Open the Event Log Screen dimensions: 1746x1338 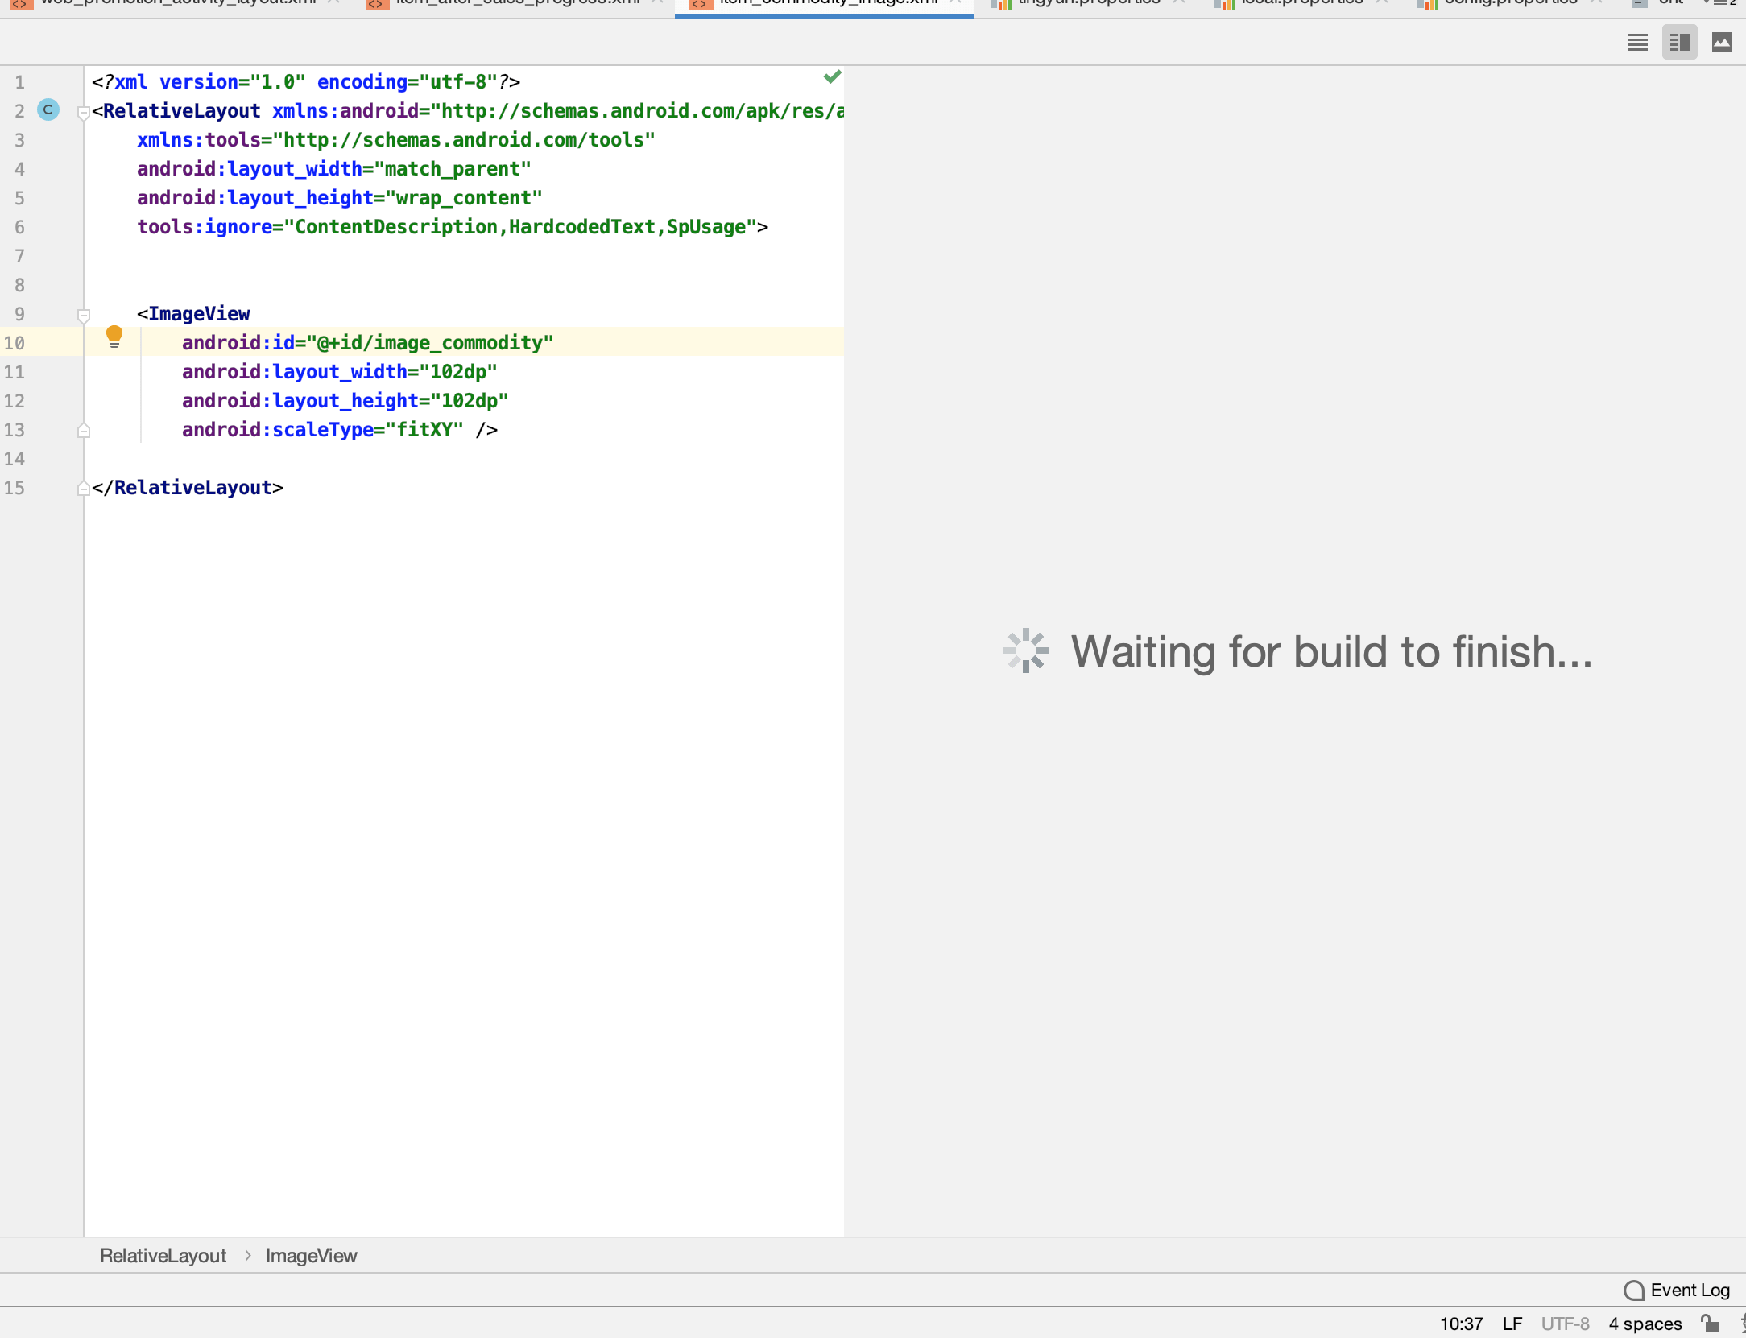[1689, 1290]
